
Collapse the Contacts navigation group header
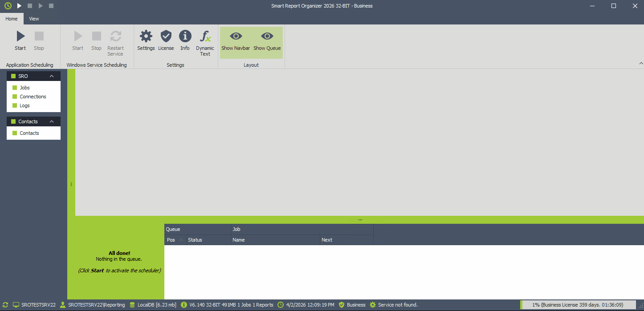(52, 121)
